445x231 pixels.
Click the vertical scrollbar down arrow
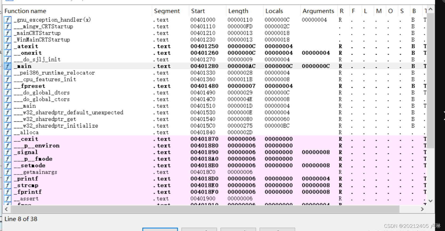click(x=431, y=201)
